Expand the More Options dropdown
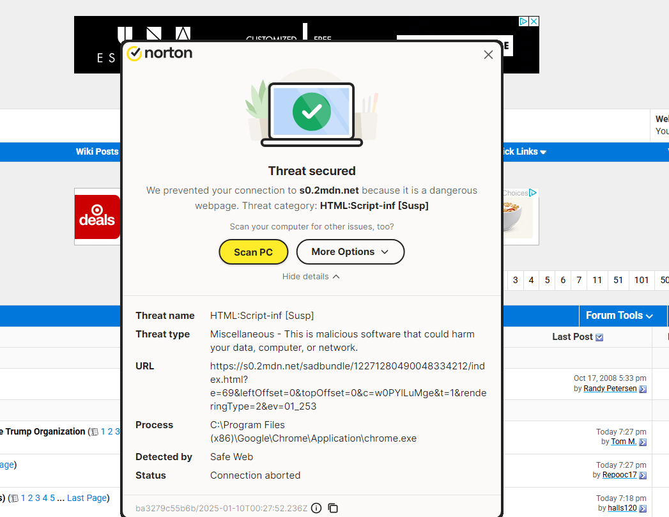Viewport: 669px width, 517px height. pyautogui.click(x=350, y=252)
